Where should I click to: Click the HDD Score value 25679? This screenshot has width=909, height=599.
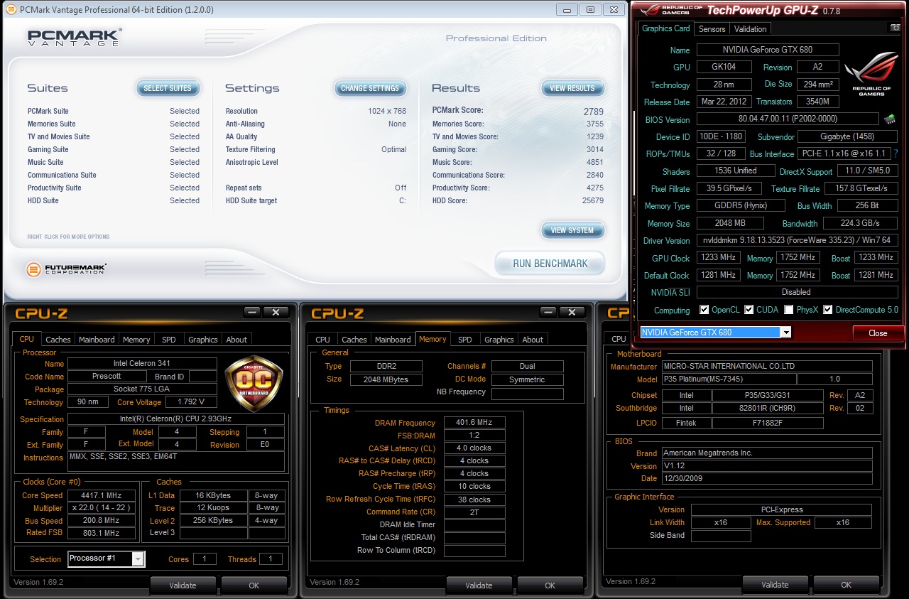point(592,200)
